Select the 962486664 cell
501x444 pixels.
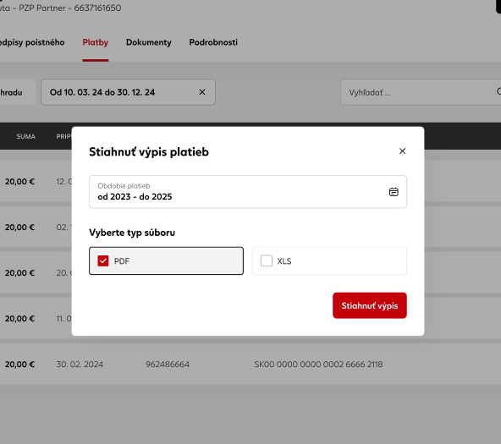168,365
